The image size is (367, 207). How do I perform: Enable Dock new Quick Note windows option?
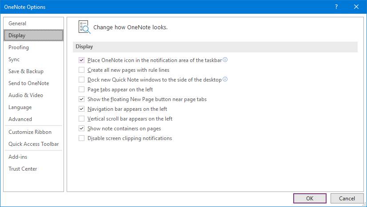pos(81,80)
